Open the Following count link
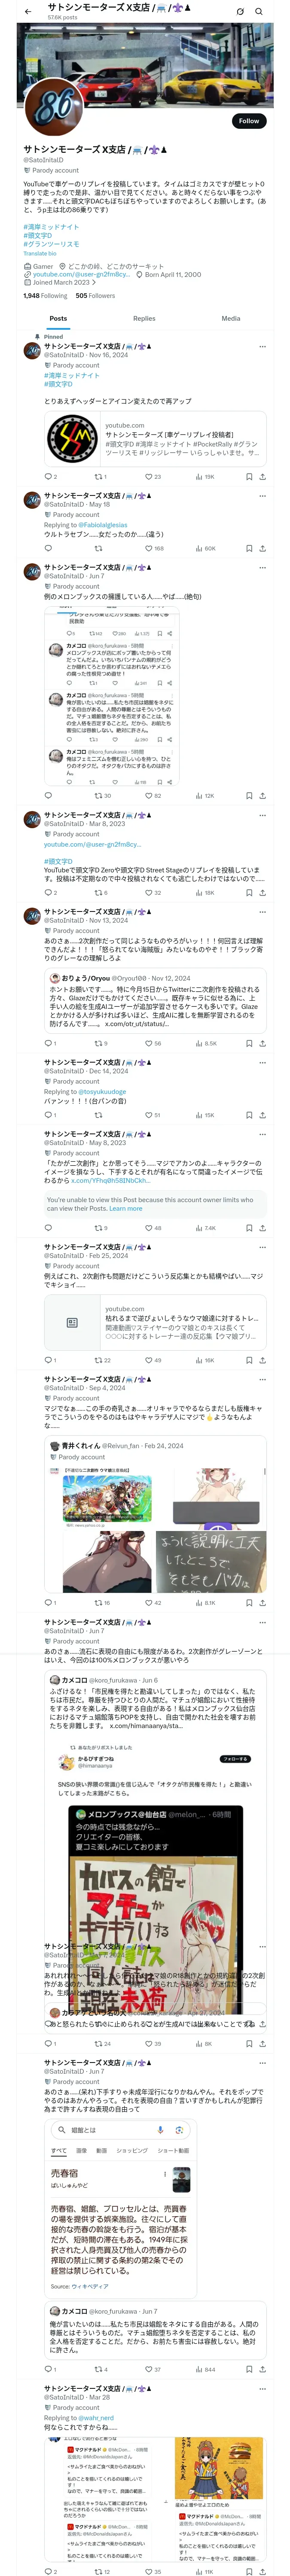This screenshot has height=2576, width=290. (45, 296)
